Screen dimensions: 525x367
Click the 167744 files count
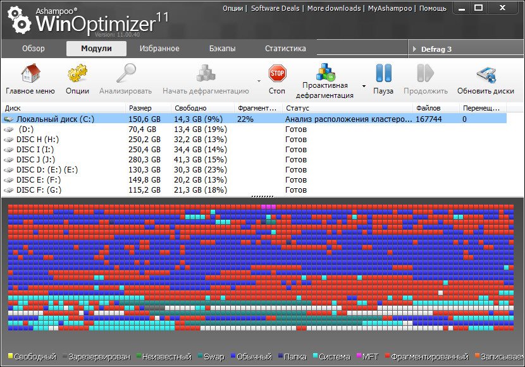[429, 119]
